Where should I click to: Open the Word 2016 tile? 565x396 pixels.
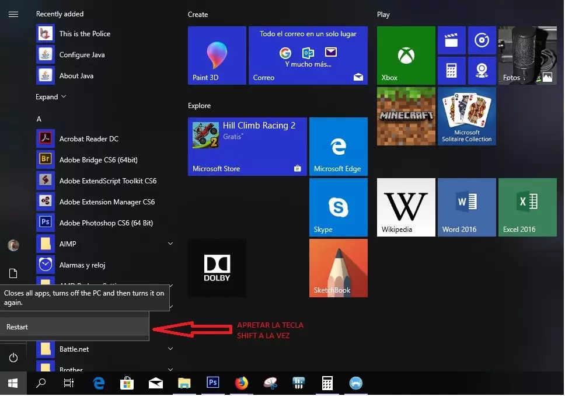(x=466, y=207)
